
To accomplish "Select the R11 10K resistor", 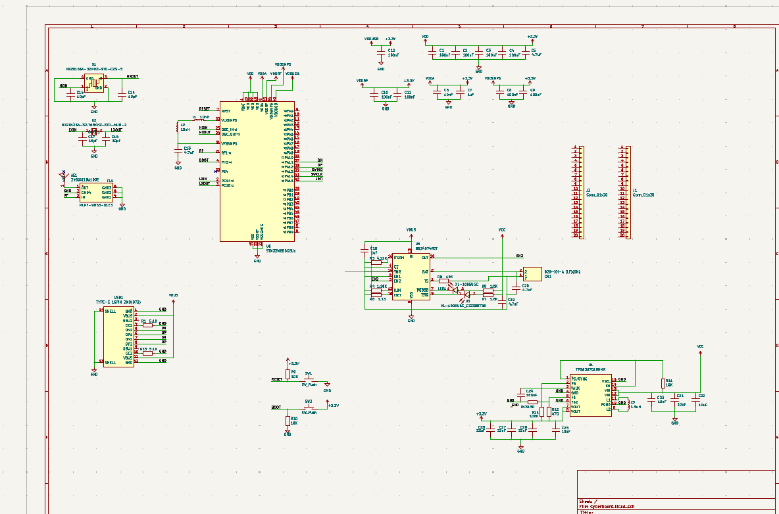I will point(663,383).
